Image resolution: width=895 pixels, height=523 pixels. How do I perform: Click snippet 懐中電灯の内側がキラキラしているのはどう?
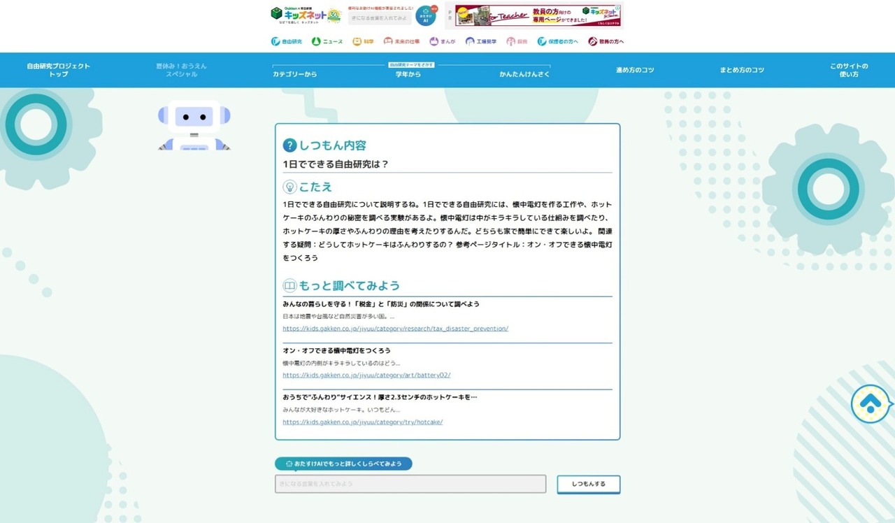pyautogui.click(x=342, y=364)
